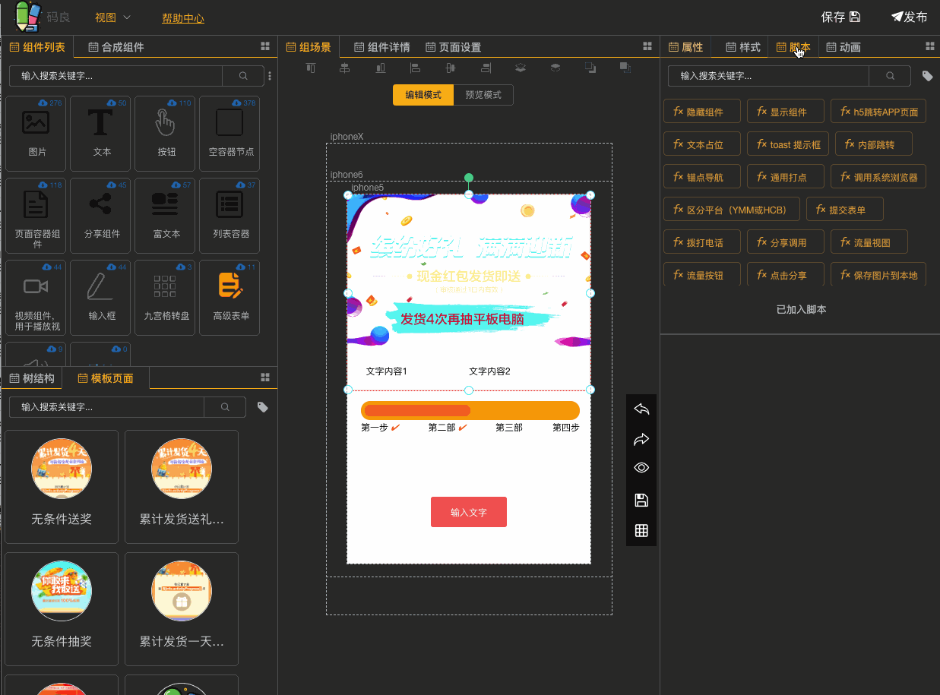Click the floppy save icon in floating toolbar
The width and height of the screenshot is (940, 695).
641,500
